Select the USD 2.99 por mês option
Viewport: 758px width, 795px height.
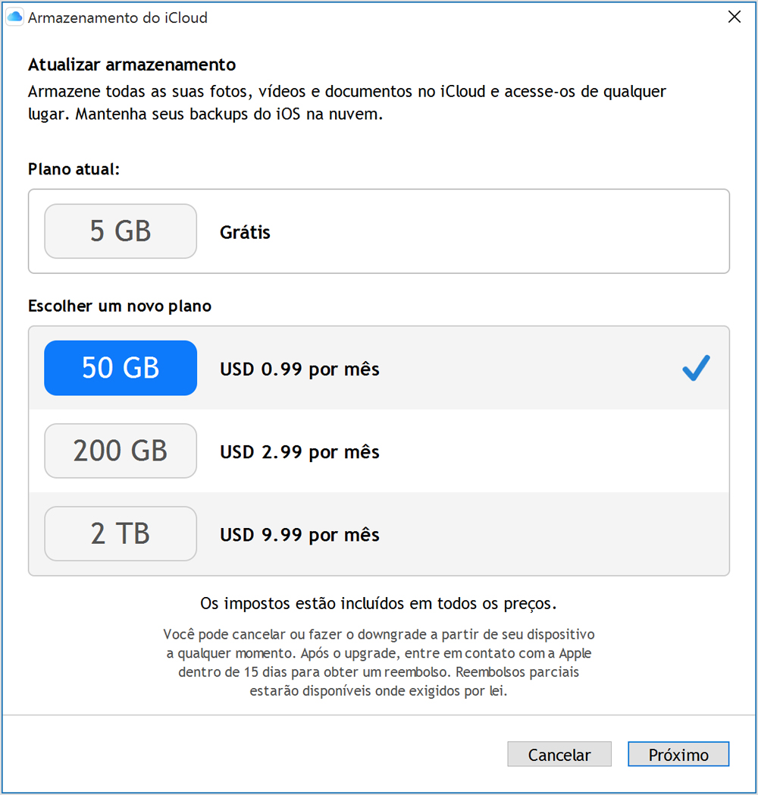299,452
